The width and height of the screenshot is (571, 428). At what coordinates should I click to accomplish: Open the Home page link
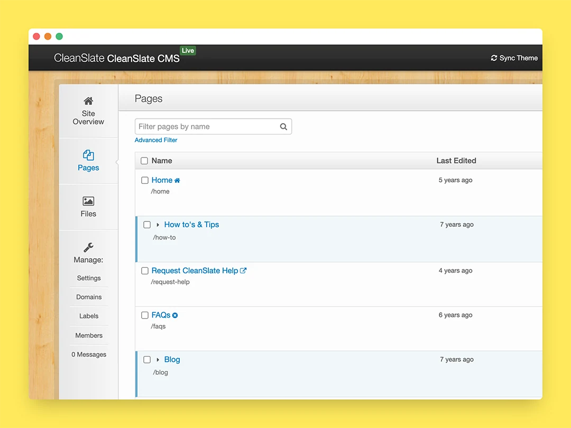coord(162,180)
